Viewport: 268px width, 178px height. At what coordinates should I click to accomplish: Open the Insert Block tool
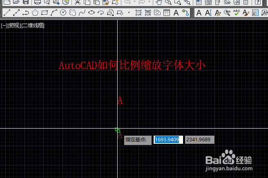coord(110,13)
